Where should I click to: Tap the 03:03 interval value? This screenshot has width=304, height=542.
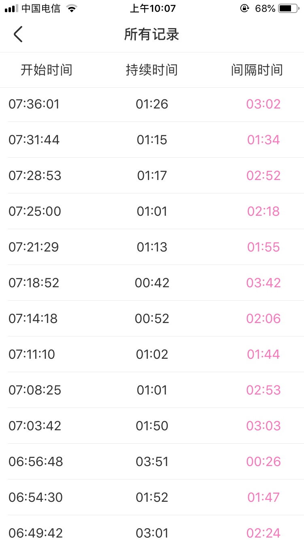263,426
